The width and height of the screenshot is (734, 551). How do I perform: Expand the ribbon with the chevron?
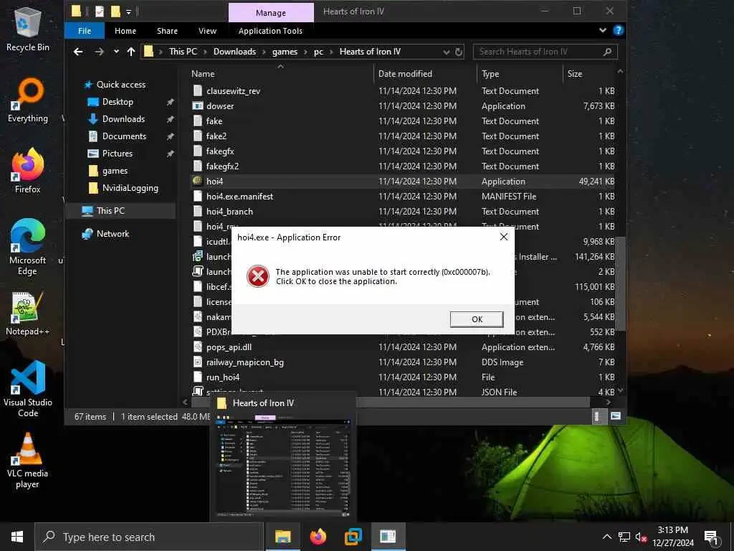pos(602,30)
